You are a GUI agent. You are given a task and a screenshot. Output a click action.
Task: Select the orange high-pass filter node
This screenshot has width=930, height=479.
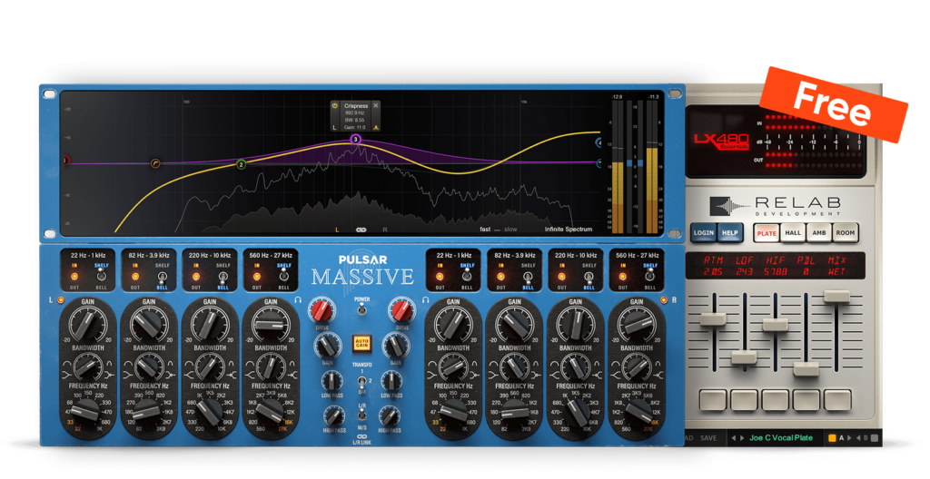pos(155,163)
